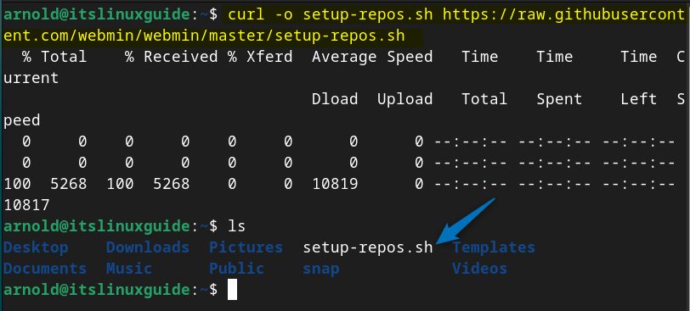Viewport: 690px width, 311px height.
Task: Click the Music directory name
Action: point(129,269)
